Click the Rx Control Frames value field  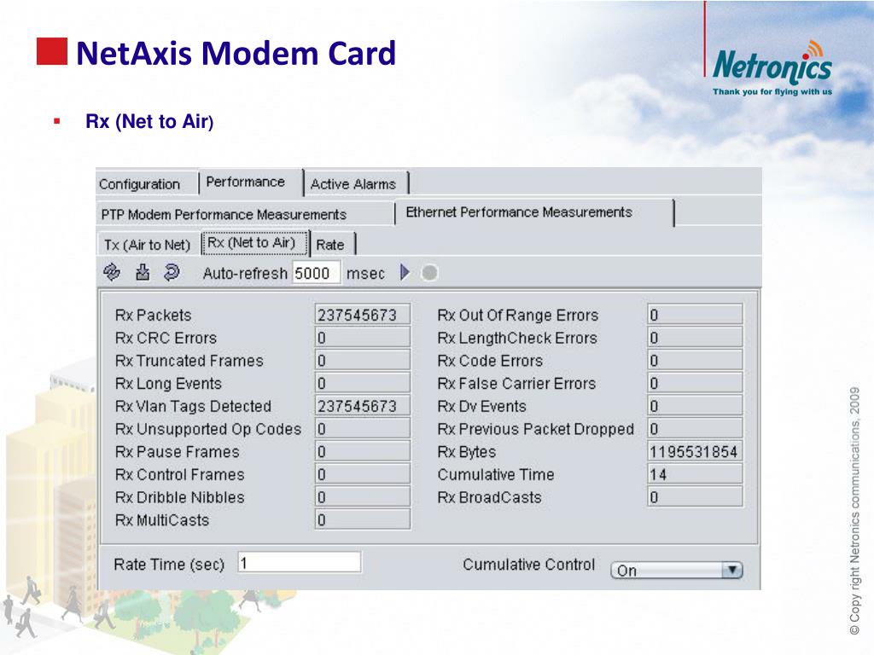click(x=362, y=474)
